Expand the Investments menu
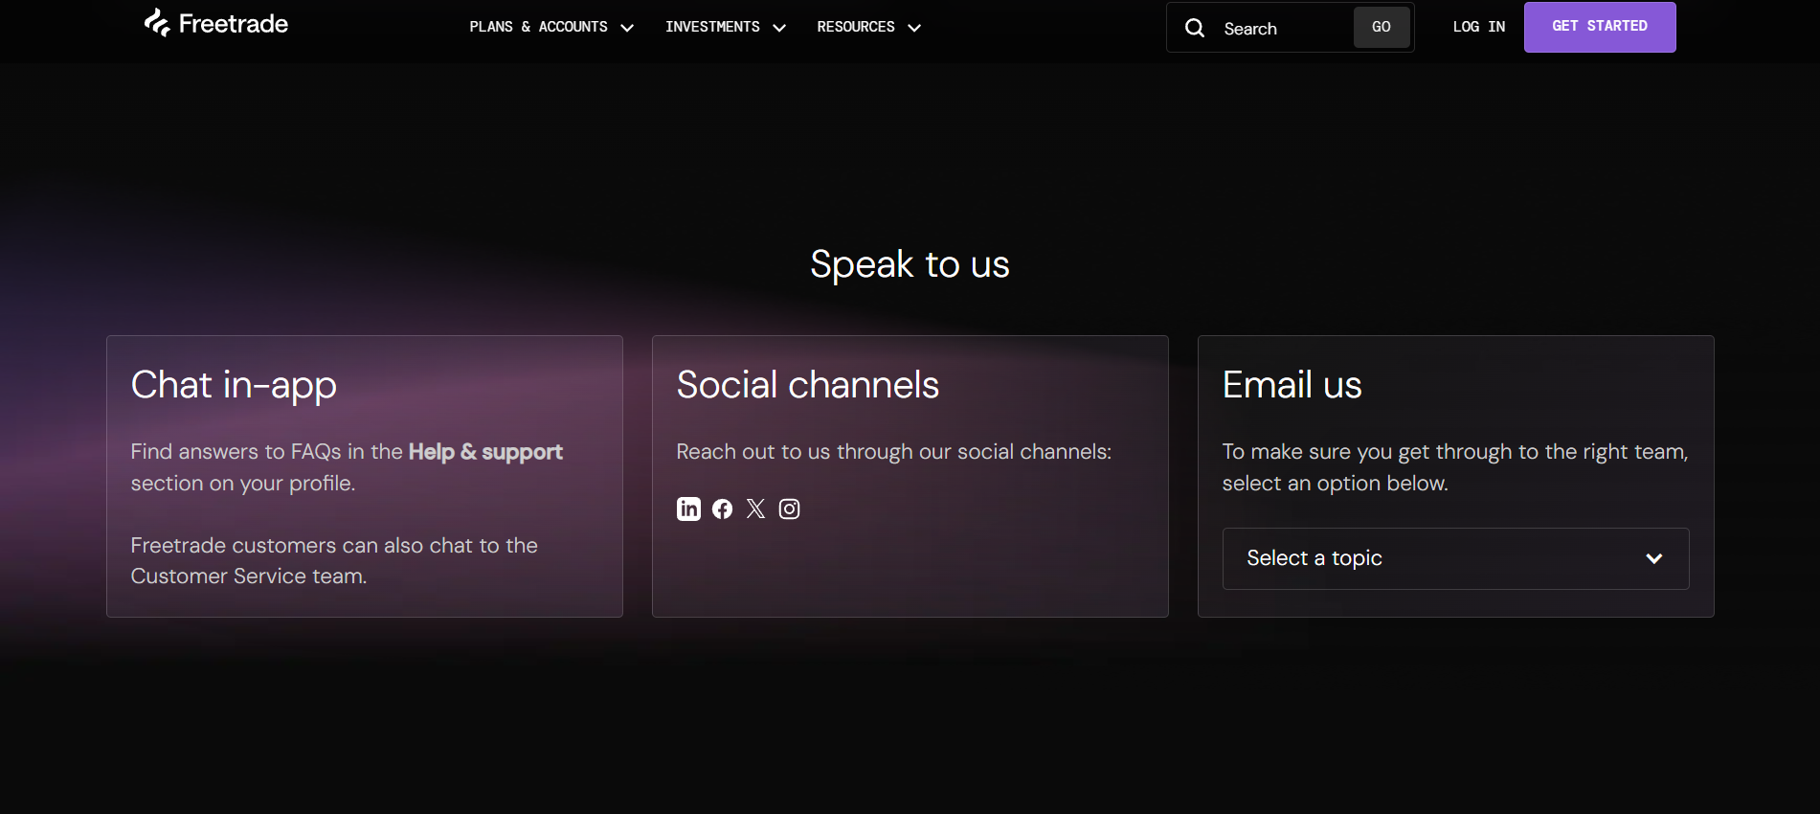 [x=726, y=27]
